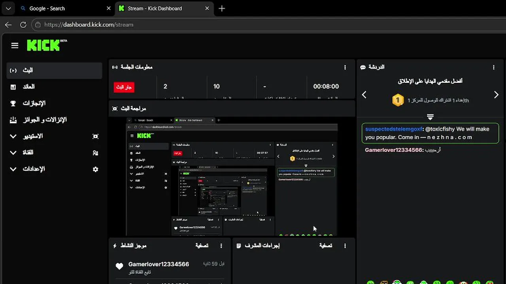Open the browser tab list dropdown
This screenshot has height=284, width=506.
[8, 8]
